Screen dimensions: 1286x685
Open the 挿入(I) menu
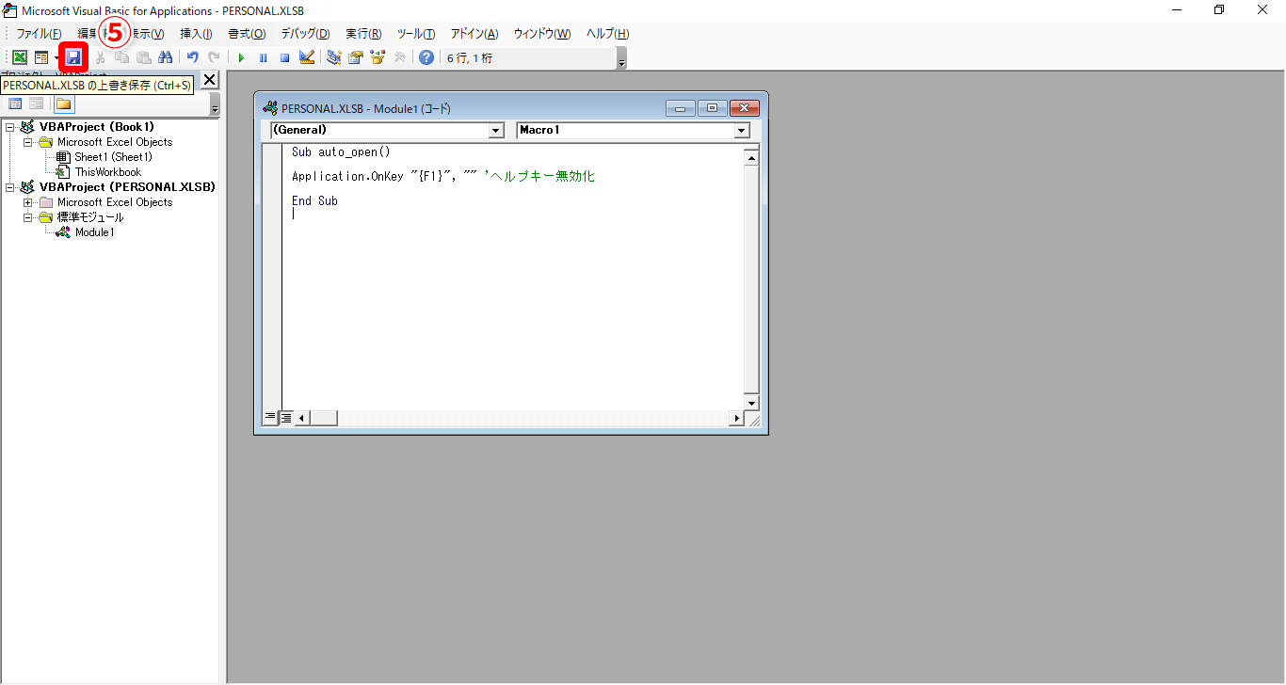point(196,34)
